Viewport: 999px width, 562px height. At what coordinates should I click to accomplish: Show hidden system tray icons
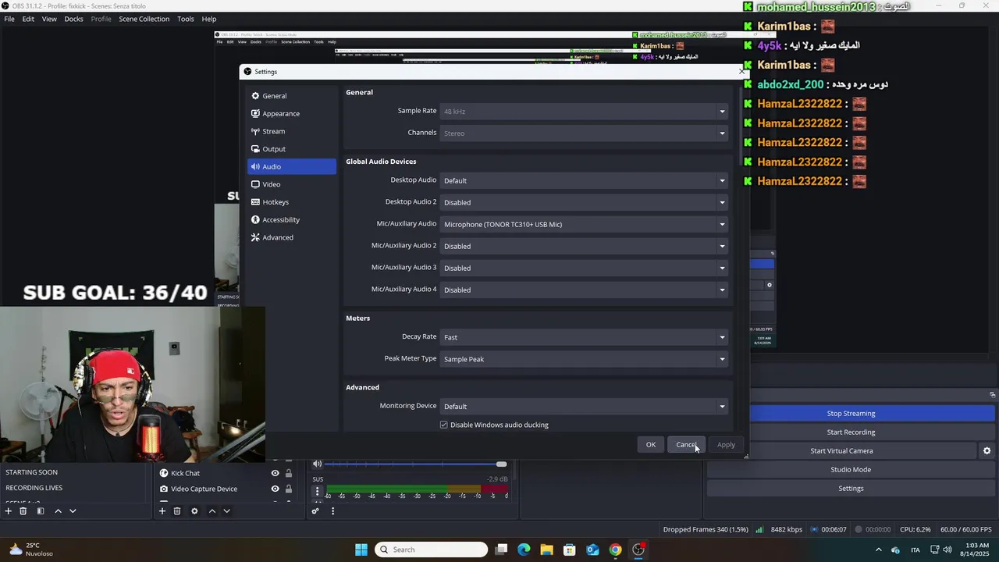pyautogui.click(x=878, y=550)
